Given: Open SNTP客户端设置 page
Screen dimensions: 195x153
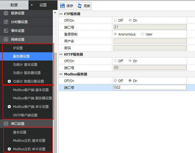Looking at the screenshot, I should [25, 115].
